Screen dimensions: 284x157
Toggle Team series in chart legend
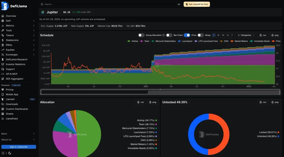point(144,41)
